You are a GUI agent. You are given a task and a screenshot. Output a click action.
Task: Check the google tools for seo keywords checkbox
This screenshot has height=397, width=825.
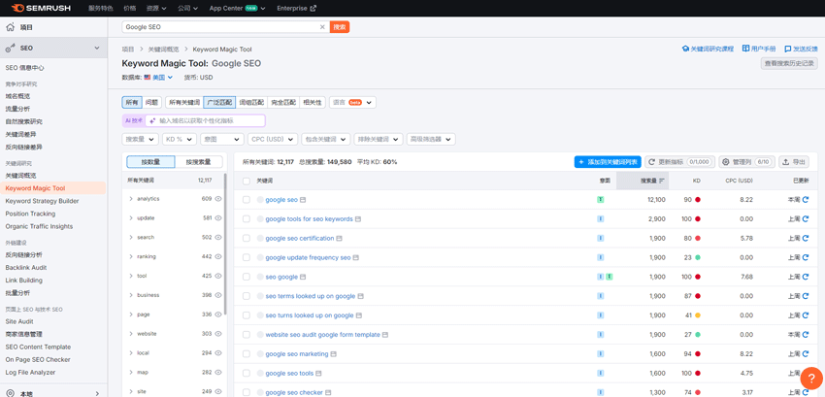(x=247, y=219)
